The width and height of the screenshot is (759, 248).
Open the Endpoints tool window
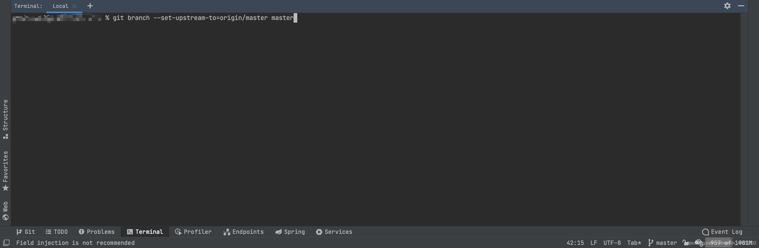[x=243, y=232]
